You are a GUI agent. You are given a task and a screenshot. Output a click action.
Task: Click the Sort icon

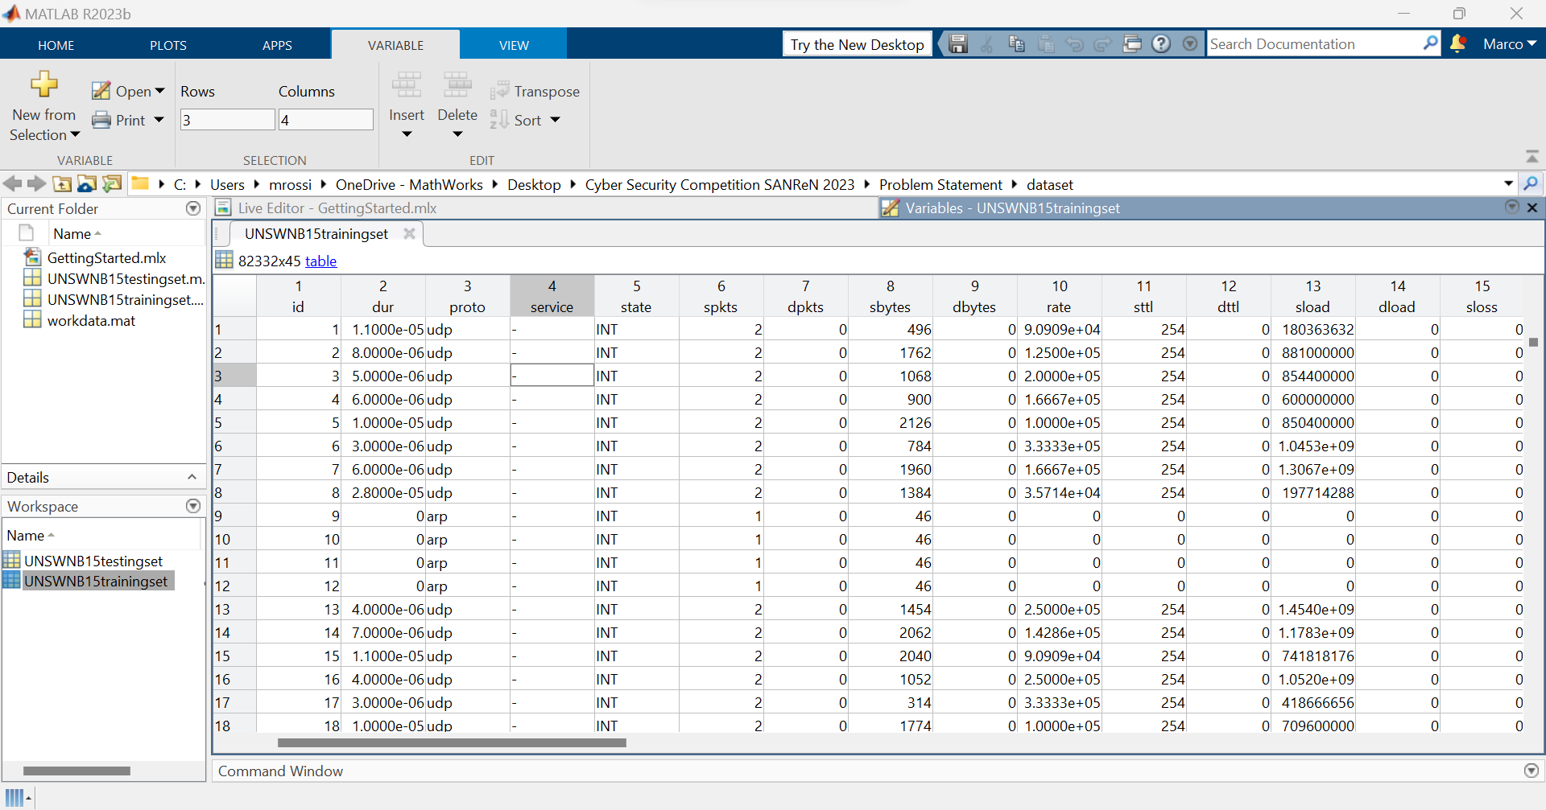[x=499, y=120]
